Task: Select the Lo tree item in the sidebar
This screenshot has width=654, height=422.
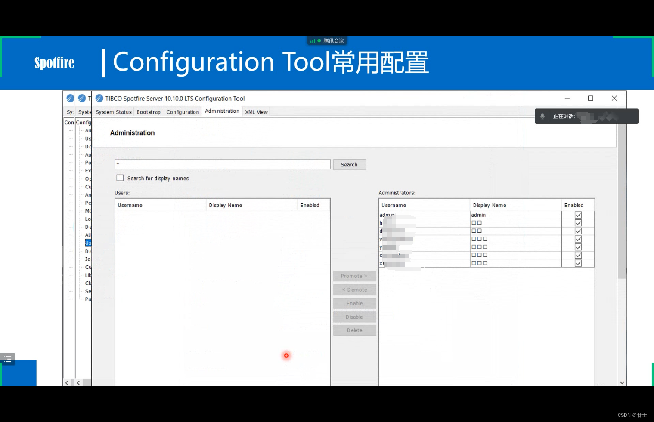Action: (88, 219)
